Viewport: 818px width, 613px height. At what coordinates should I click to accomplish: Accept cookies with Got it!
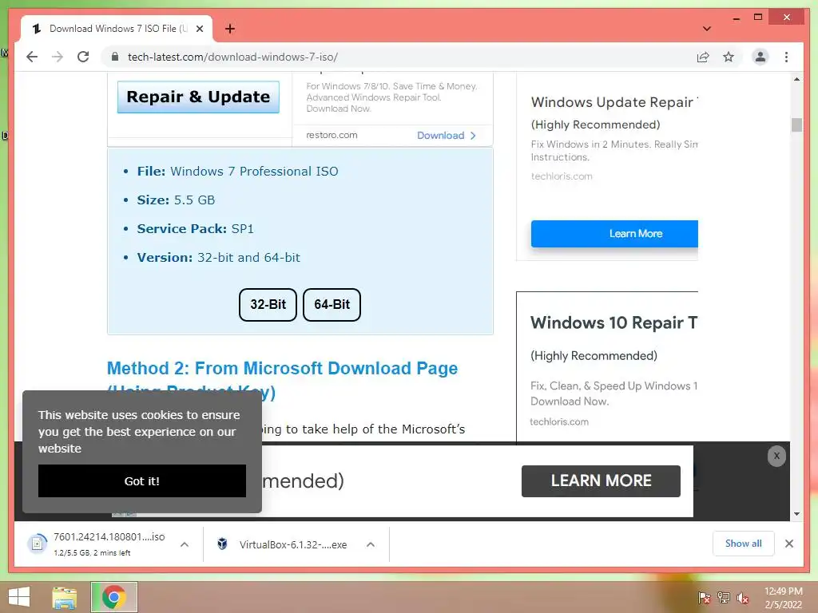[x=142, y=481]
